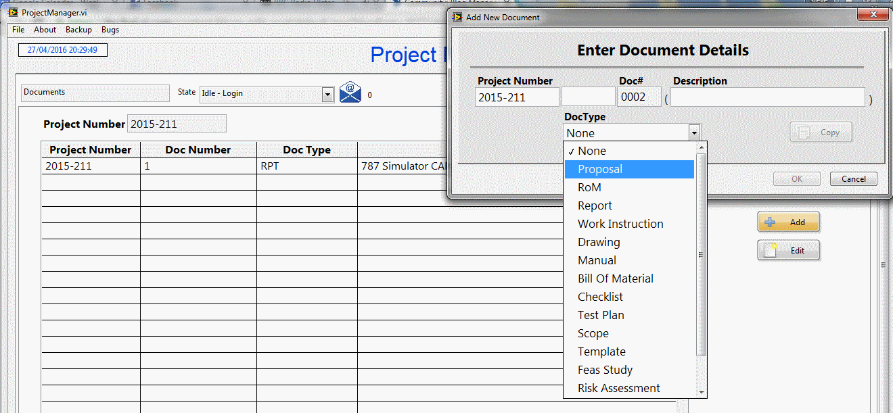Click the DocType list scrollbar thumb
The image size is (893, 413).
click(x=702, y=255)
